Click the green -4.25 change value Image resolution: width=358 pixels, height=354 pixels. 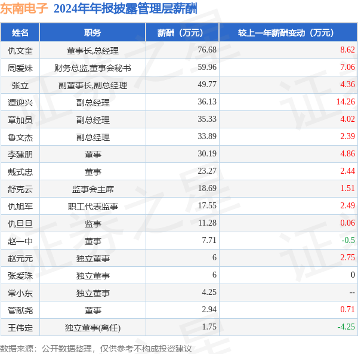pyautogui.click(x=346, y=327)
